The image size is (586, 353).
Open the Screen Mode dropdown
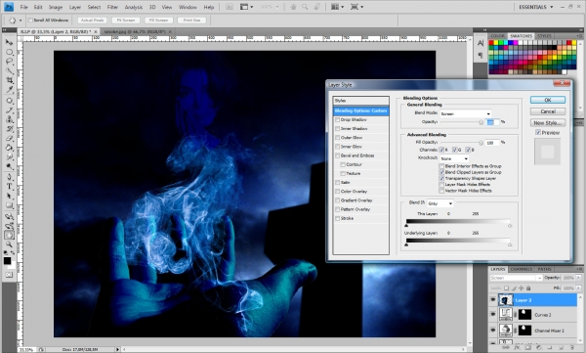356,7
